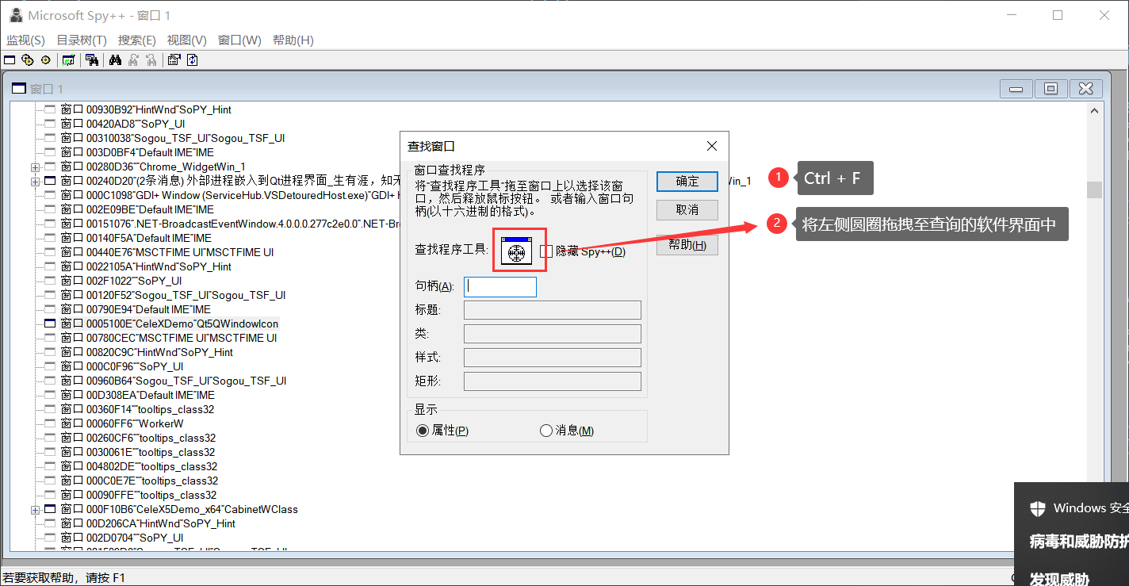The width and height of the screenshot is (1129, 586).
Task: Select row 00930B92 HintWnd SoPY_Hint
Action: pyautogui.click(x=146, y=109)
